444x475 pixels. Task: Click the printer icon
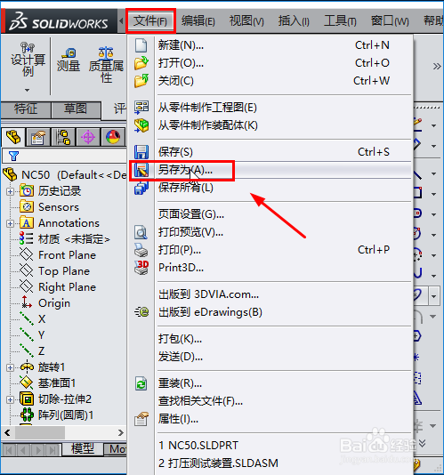(141, 250)
